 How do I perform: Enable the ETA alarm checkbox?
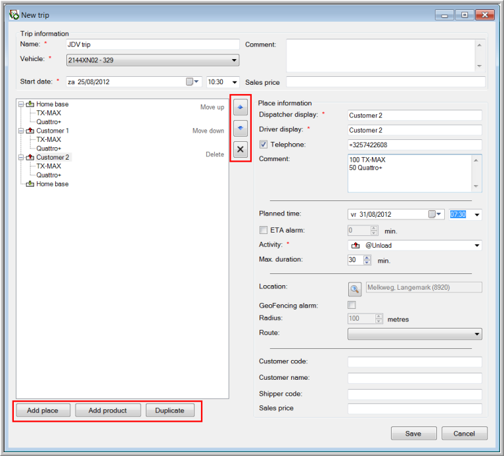pos(263,230)
